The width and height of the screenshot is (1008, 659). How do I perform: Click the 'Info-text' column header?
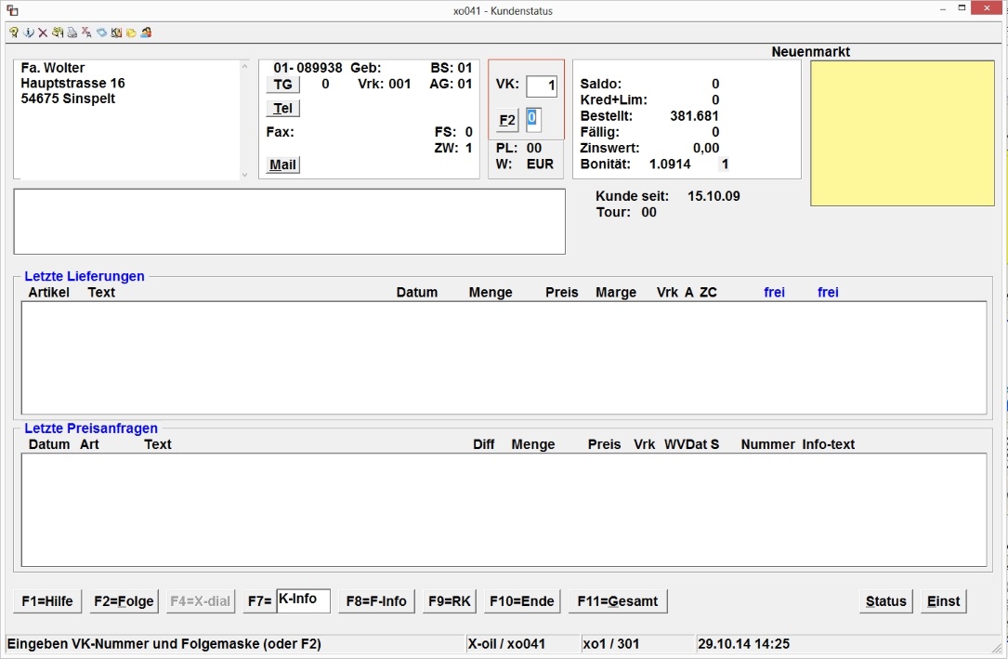pyautogui.click(x=829, y=445)
